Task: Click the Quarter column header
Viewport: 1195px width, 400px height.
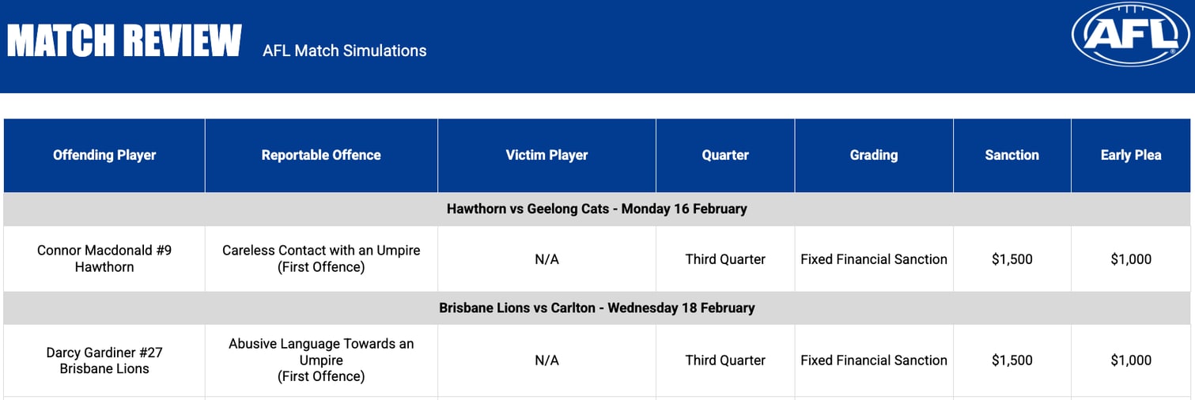Action: pos(725,155)
